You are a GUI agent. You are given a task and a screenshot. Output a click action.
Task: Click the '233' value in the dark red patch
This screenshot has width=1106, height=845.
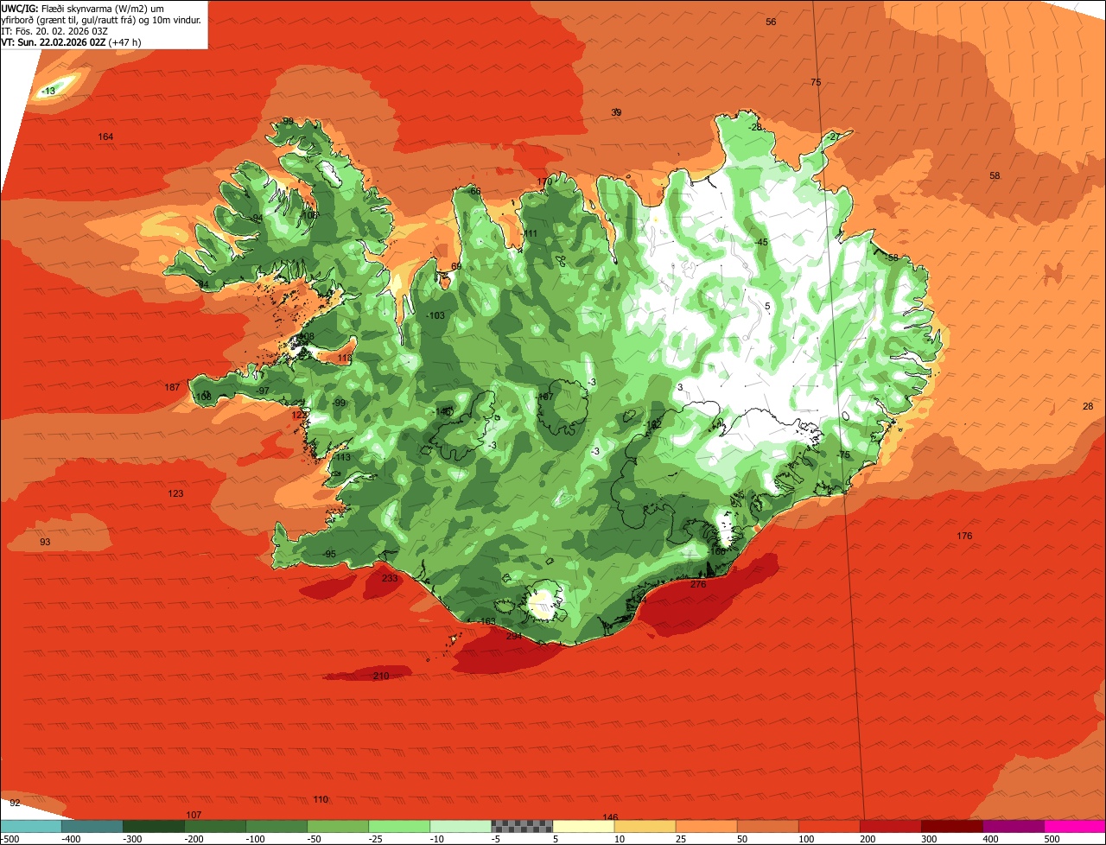click(x=390, y=578)
